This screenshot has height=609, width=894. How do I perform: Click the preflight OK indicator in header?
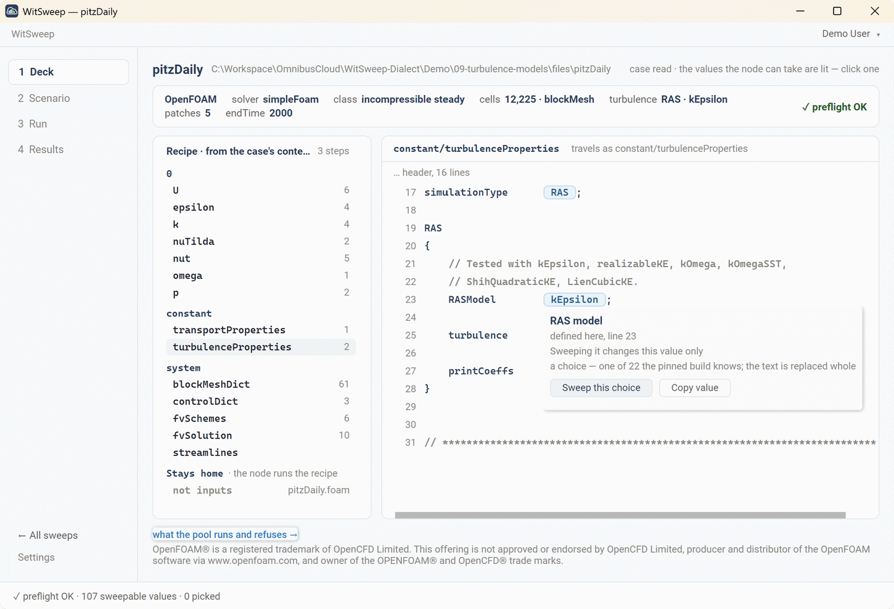coord(834,107)
